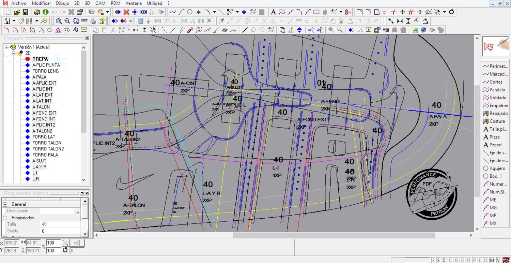Viewport: 511px width, 263px height.
Task: Toggle the S indicator in status bar
Action: point(439,260)
